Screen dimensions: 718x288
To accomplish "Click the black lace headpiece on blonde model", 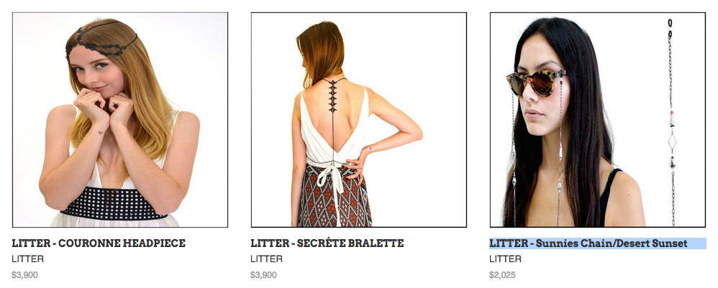I will [x=101, y=40].
